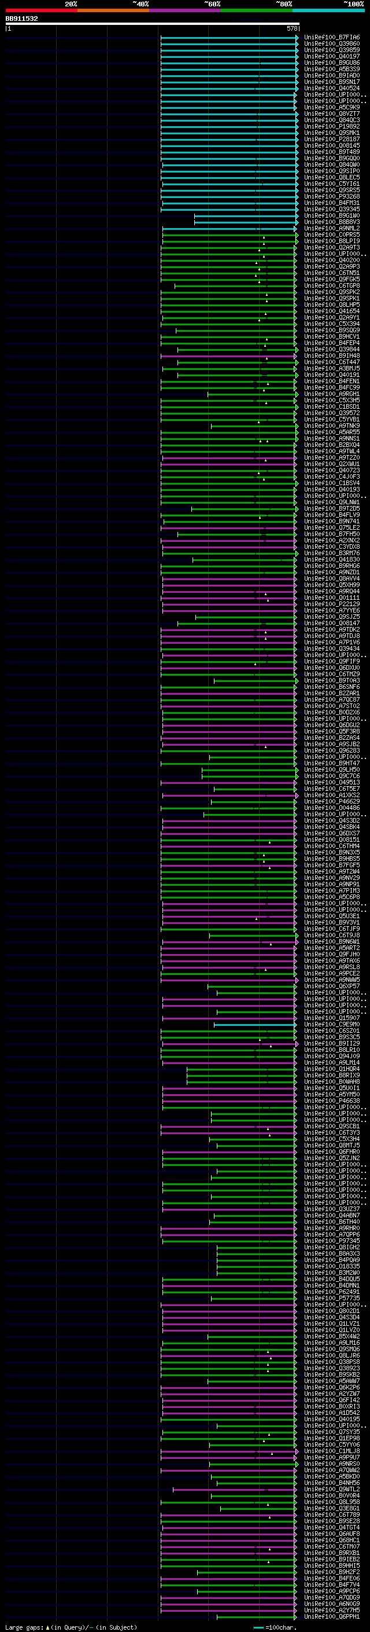Click the short cyan bar for UniRef100_B9G1W0
The width and height of the screenshot is (370, 1632).
click(246, 216)
